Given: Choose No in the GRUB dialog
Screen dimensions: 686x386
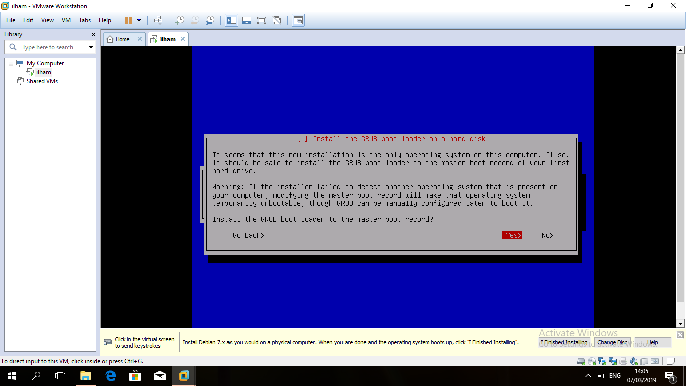Looking at the screenshot, I should tap(545, 235).
